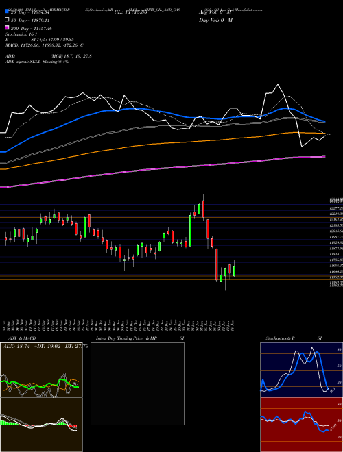Click the blue 20 Day EMA legend swatch
Image resolution: width=343 pixels, height=452 pixels.
8,12
